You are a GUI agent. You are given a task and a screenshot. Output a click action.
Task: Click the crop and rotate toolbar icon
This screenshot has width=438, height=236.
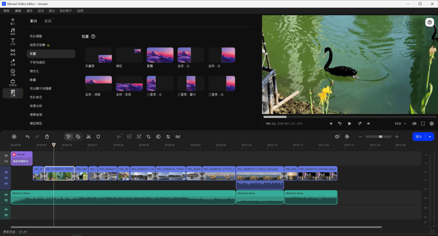coord(149,137)
